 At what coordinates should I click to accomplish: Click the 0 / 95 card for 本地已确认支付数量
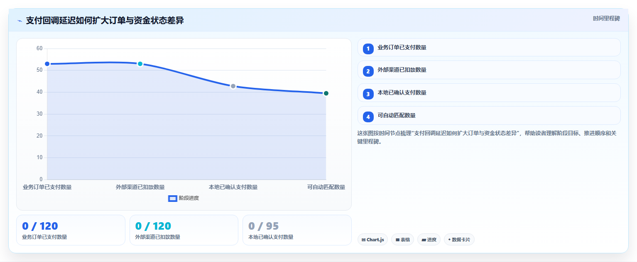coord(297,230)
